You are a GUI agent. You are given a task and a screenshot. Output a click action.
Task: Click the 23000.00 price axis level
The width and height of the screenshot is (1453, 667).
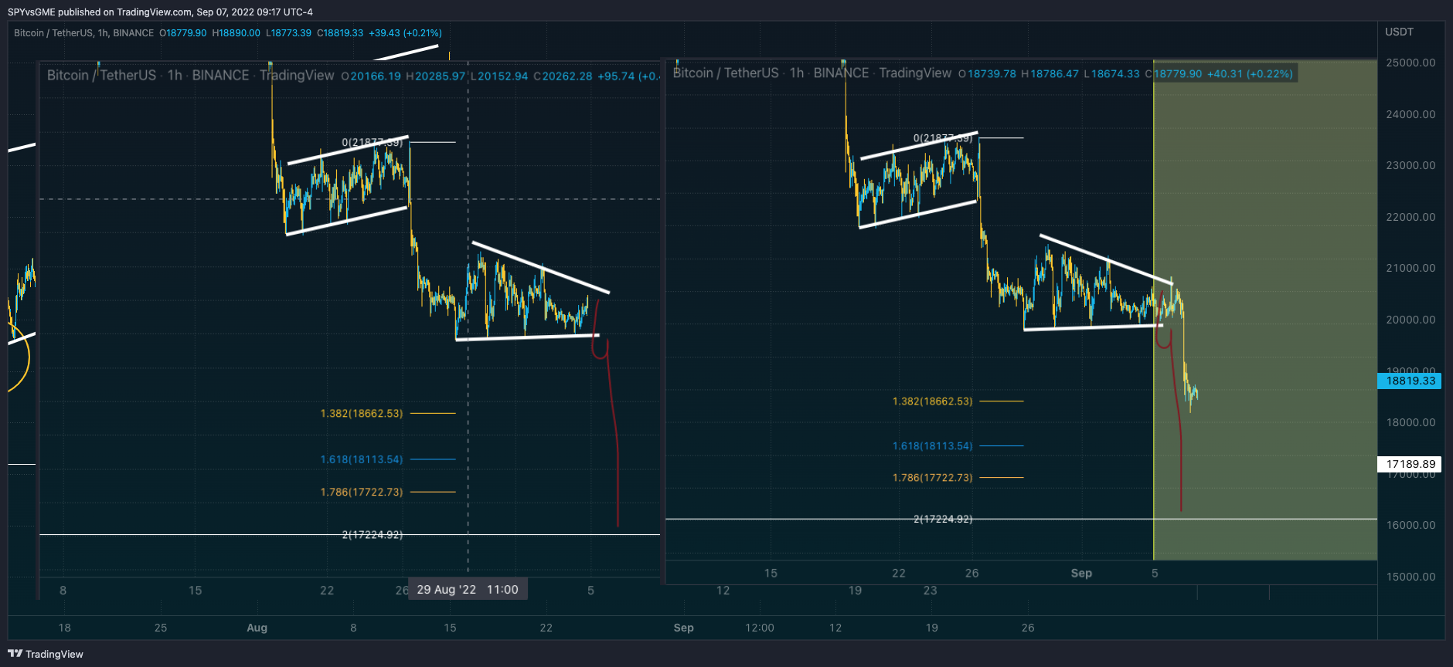pos(1410,165)
